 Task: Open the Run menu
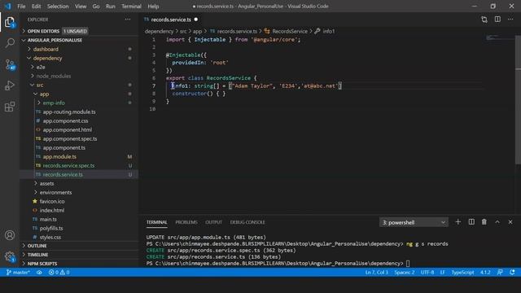click(111, 6)
